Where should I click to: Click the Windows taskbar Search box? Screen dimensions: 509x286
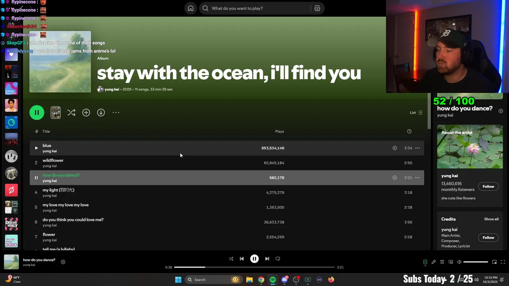pos(214,280)
